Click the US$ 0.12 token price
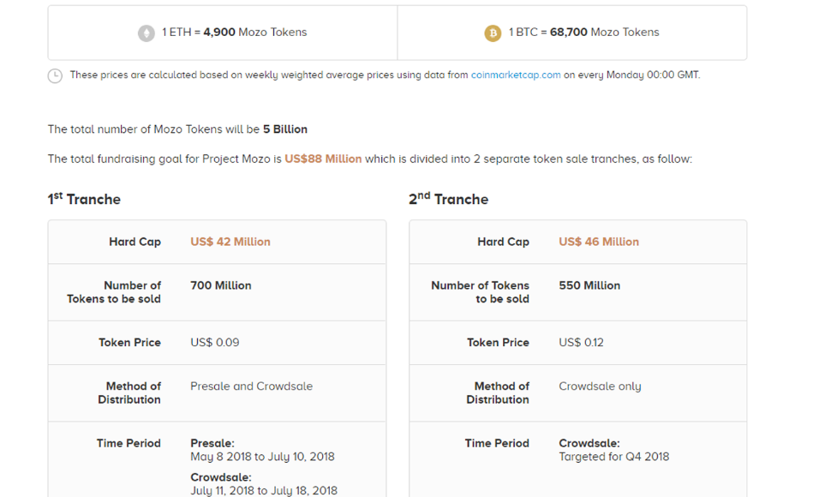The height and width of the screenshot is (497, 825). tap(581, 342)
